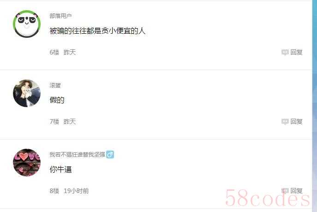Click the blue male gender icon
This screenshot has width=317, height=212.
point(110,155)
